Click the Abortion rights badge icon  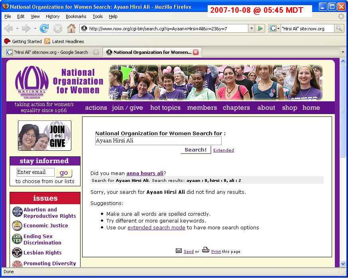(x=17, y=212)
